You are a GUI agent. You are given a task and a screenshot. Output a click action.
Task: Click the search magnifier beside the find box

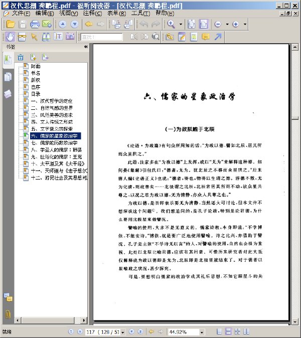point(156,37)
